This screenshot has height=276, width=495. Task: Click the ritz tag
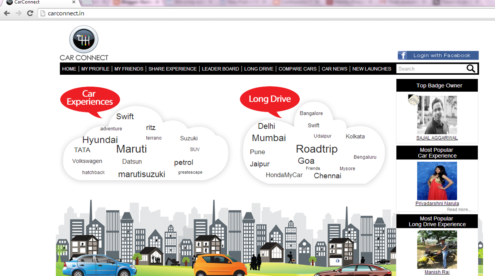[151, 127]
